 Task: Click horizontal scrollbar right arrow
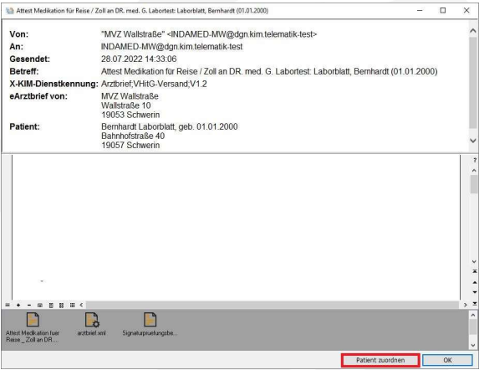pyautogui.click(x=466, y=306)
